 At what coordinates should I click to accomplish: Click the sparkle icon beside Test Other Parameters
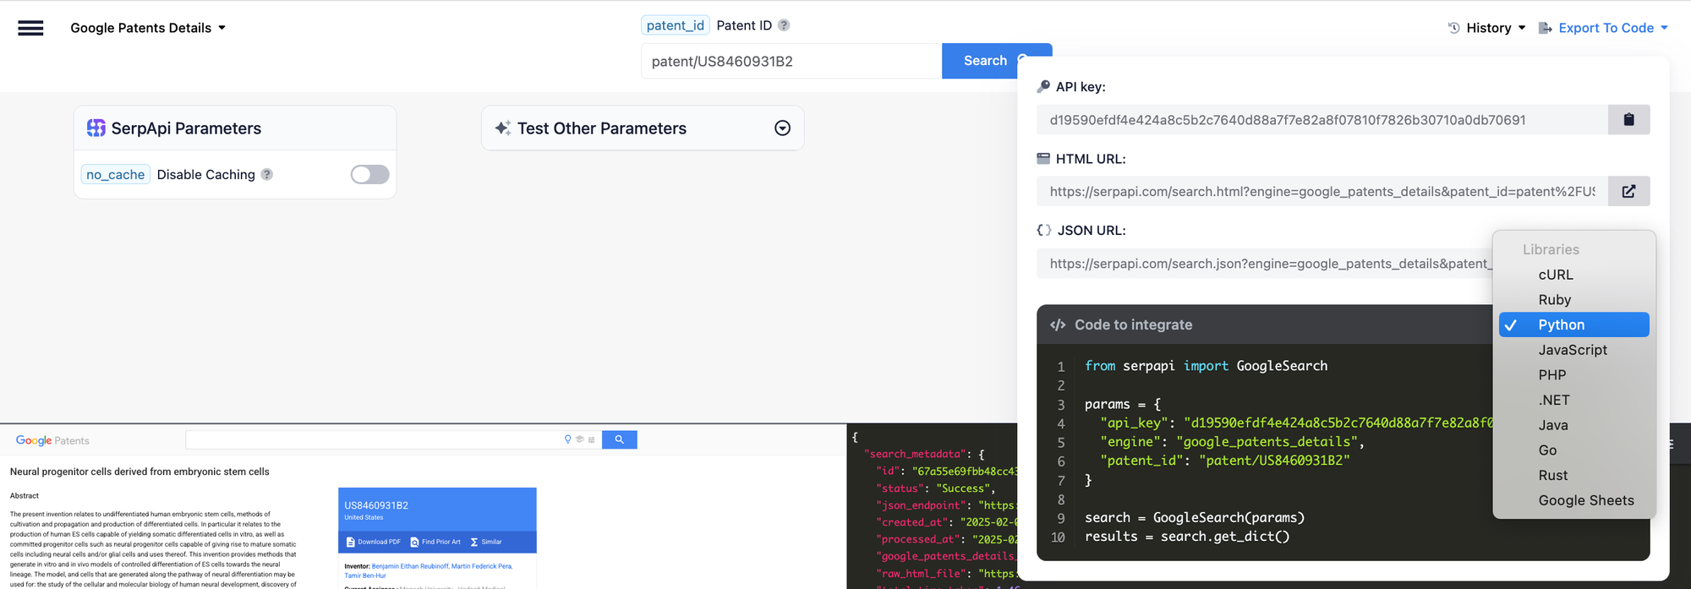click(x=503, y=128)
